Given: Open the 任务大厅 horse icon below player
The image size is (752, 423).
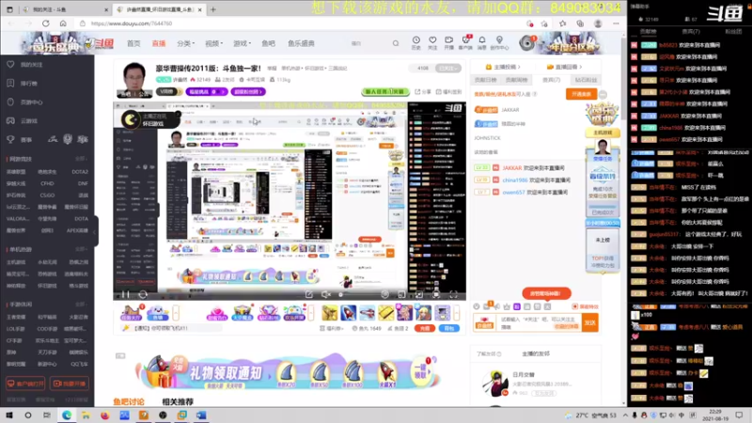Looking at the screenshot, I should [131, 313].
